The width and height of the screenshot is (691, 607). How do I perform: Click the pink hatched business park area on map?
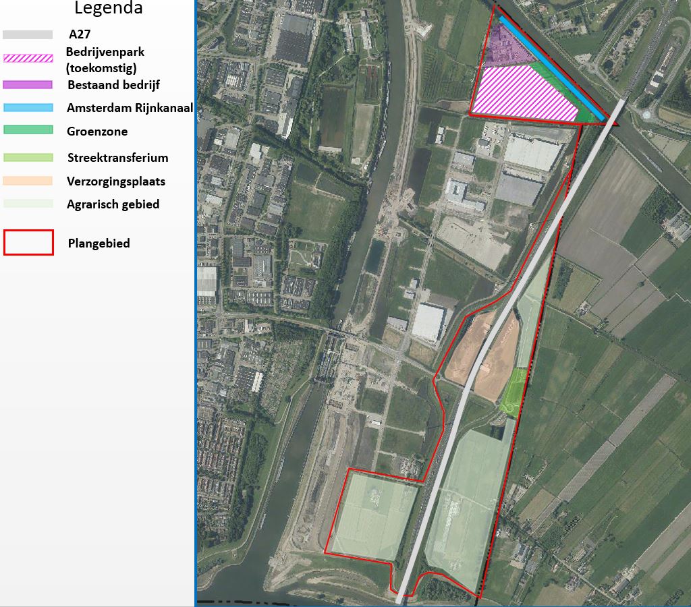coord(523,94)
